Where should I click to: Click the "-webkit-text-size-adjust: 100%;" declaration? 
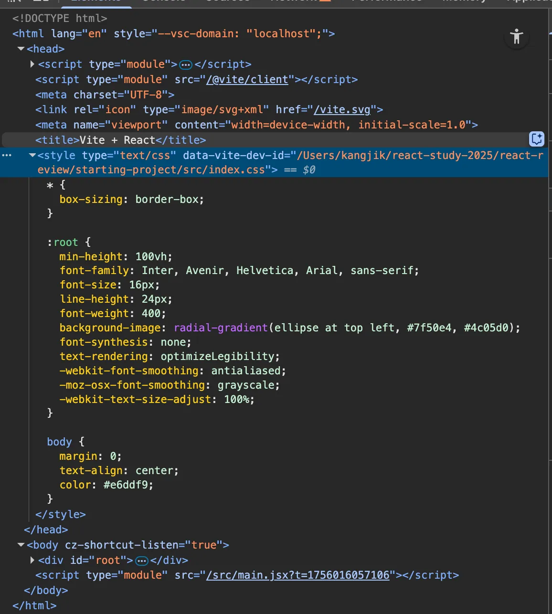(157, 399)
